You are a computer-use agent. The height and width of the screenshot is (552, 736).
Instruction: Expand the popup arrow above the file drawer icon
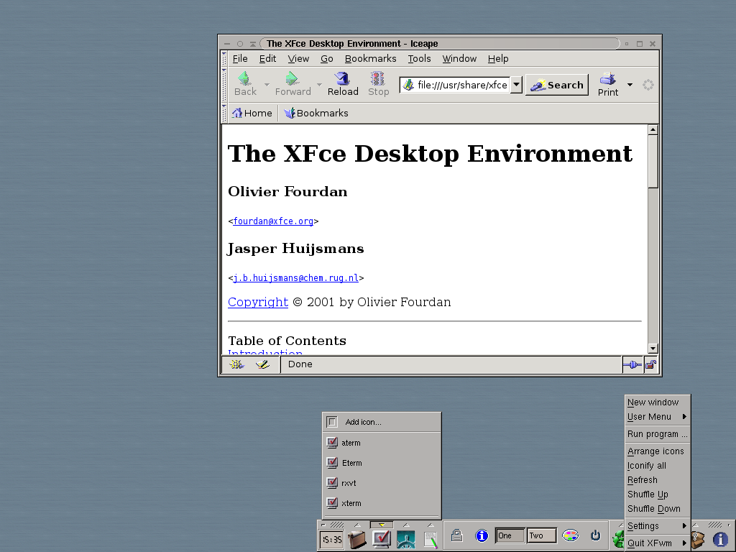pyautogui.click(x=357, y=525)
